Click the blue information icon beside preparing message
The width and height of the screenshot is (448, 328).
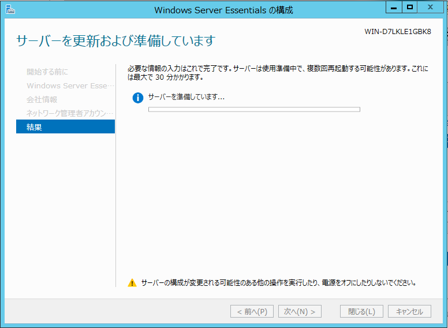[138, 98]
